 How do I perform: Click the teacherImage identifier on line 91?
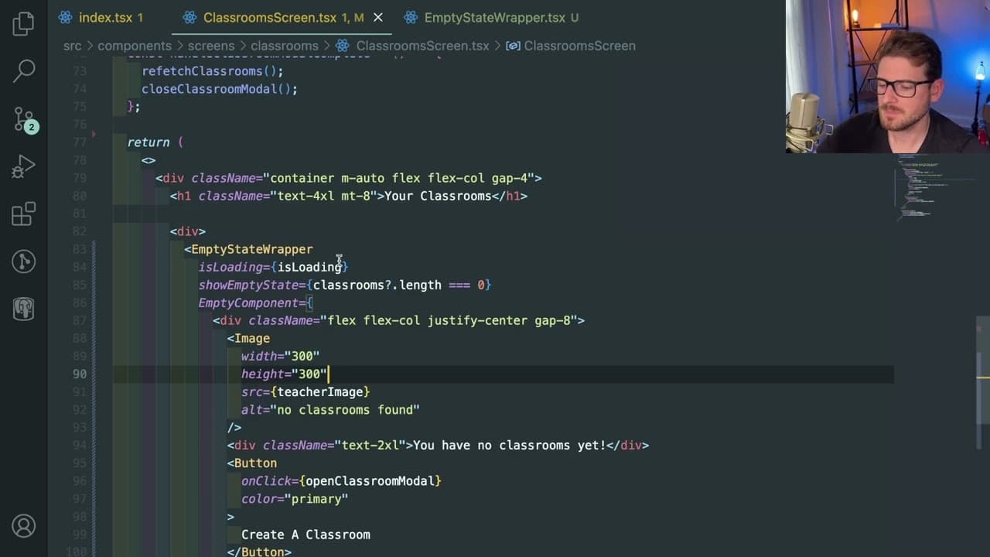coord(320,392)
